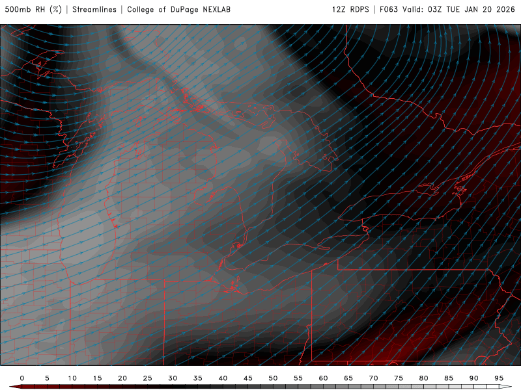The image size is (521, 390).
Task: Click the "500mb RH (%)" title text
Action: coord(33,9)
